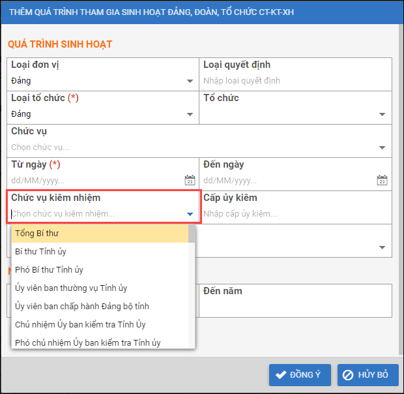404x394 pixels.
Task: Open the Chức vụ dropdown list
Action: 382,147
